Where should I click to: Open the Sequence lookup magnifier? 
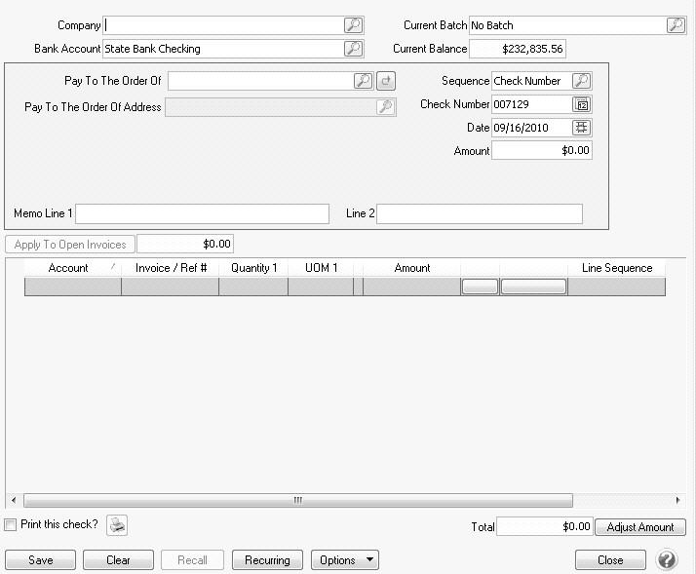tap(581, 81)
